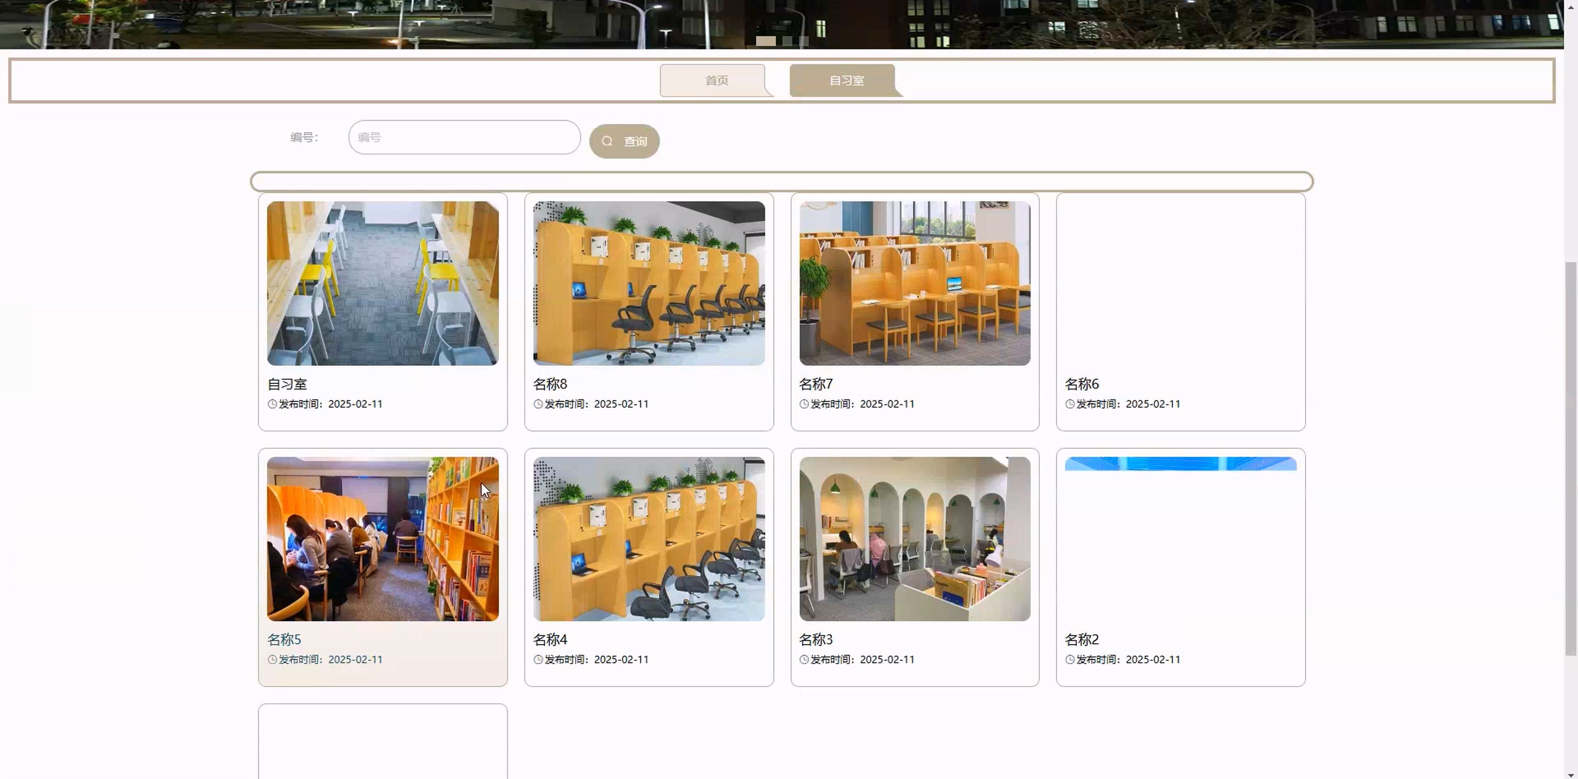Select the first banner carousel indicator
Image resolution: width=1578 pixels, height=779 pixels.
click(x=765, y=41)
